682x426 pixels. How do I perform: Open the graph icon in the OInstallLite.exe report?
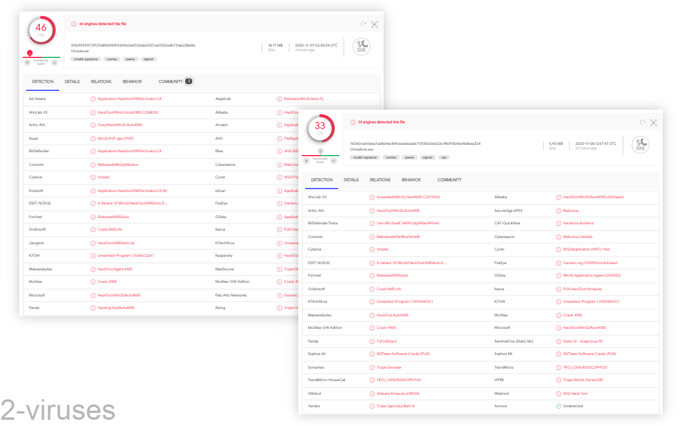pos(654,122)
